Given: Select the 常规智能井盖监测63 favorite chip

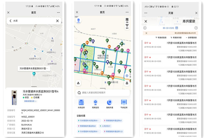Looking at the screenshot, I should pos(113,120).
